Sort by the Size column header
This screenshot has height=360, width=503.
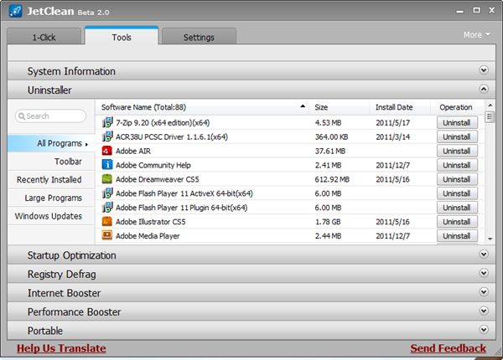click(339, 107)
